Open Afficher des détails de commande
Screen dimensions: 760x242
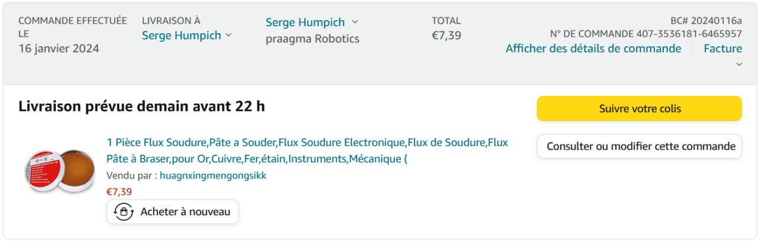[x=593, y=49]
